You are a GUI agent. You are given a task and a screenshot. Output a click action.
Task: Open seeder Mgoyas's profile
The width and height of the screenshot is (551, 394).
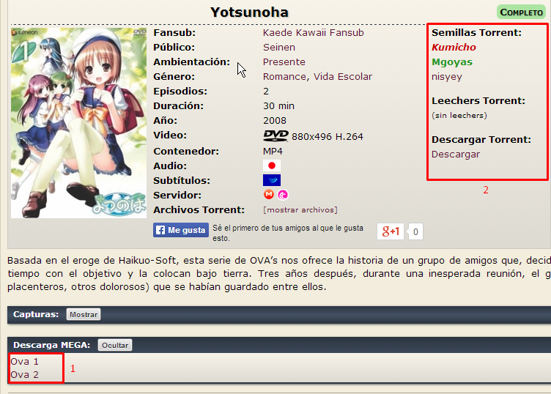[x=452, y=62]
